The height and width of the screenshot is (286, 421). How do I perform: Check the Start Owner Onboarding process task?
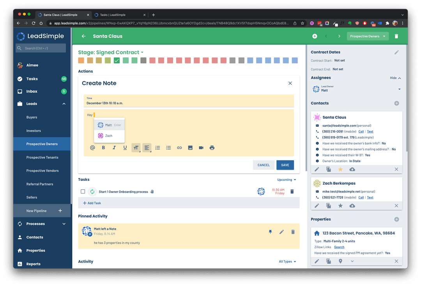point(83,192)
